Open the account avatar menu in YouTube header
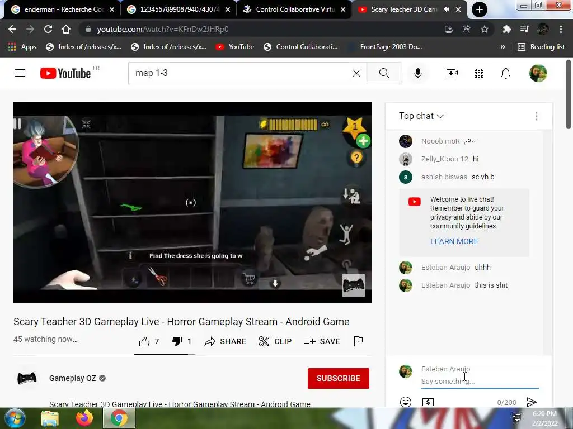This screenshot has width=573, height=429. click(x=538, y=73)
